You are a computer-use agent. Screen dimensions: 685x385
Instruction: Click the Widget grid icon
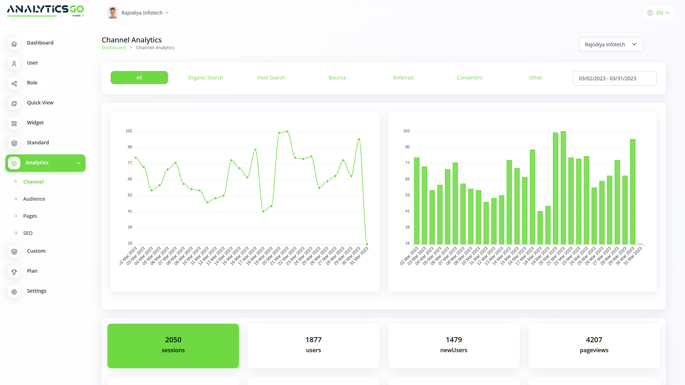tap(14, 123)
